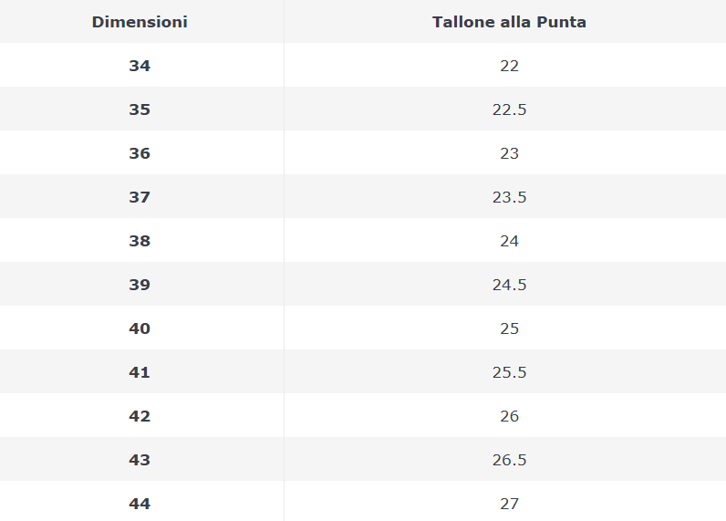Click on size 42
The height and width of the screenshot is (521, 726).
[x=140, y=416]
